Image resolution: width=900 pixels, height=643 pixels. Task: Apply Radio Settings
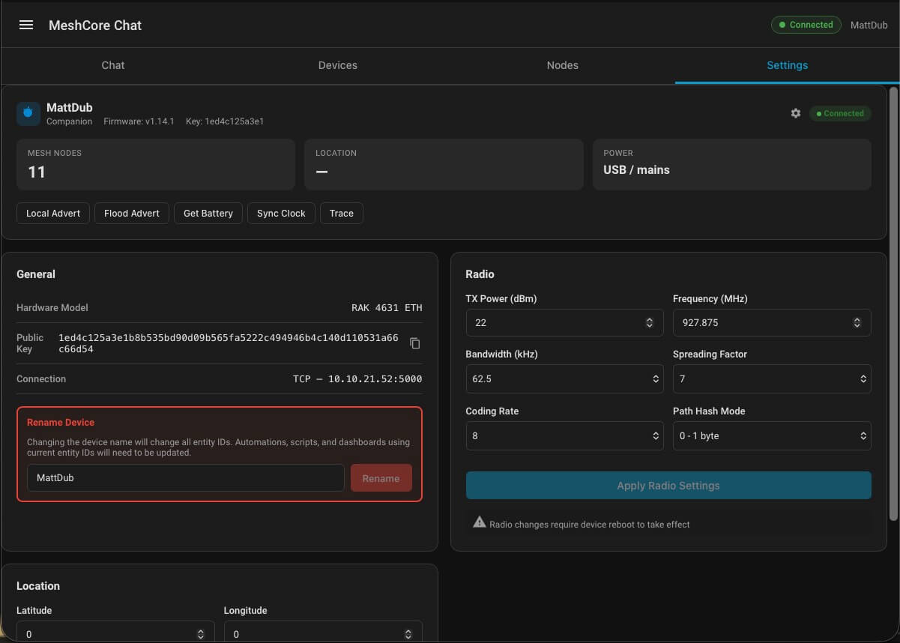pyautogui.click(x=668, y=486)
